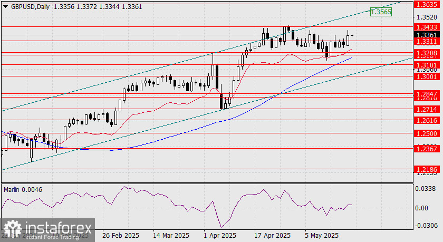Select the 1.2186 price level label
The width and height of the screenshot is (443, 242).
click(x=427, y=169)
